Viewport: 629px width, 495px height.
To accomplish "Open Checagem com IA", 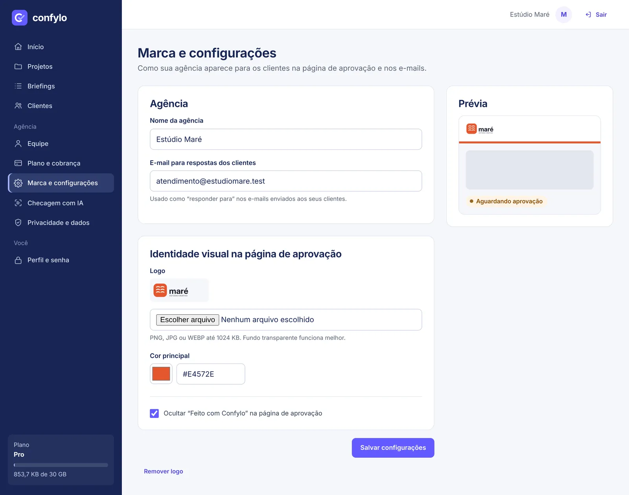I will point(61,203).
